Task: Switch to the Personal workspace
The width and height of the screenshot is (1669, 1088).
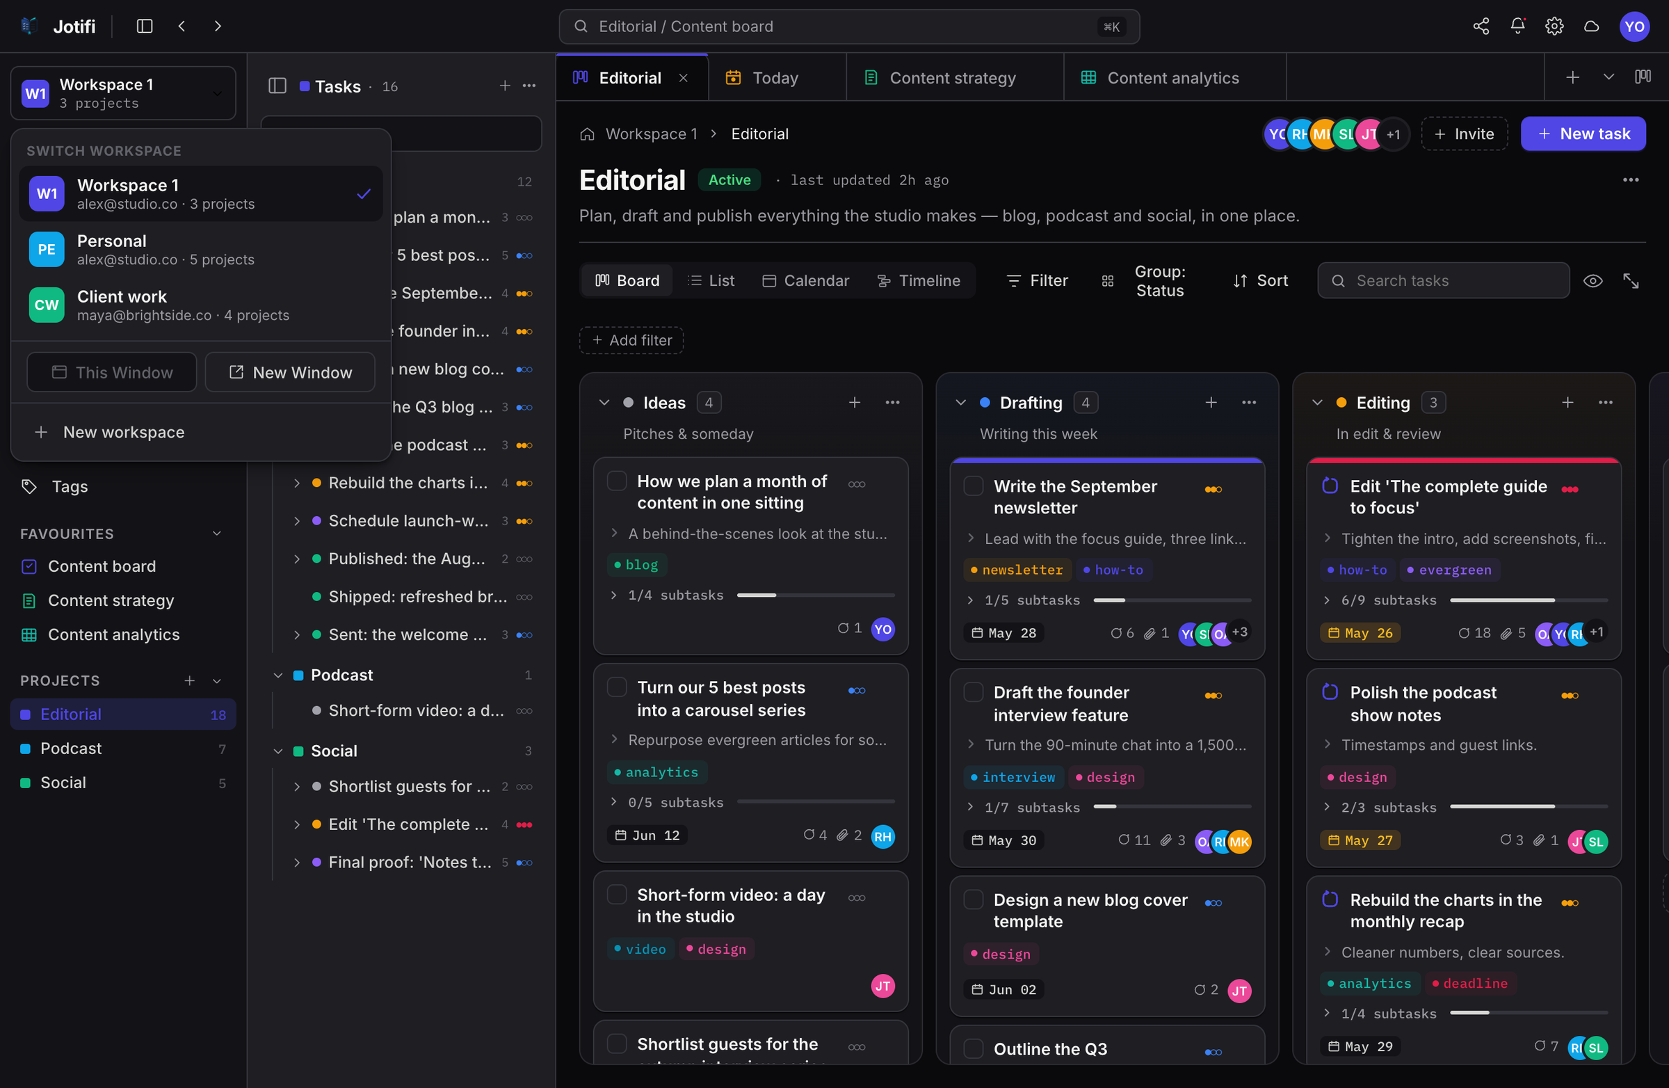Action: pos(200,249)
